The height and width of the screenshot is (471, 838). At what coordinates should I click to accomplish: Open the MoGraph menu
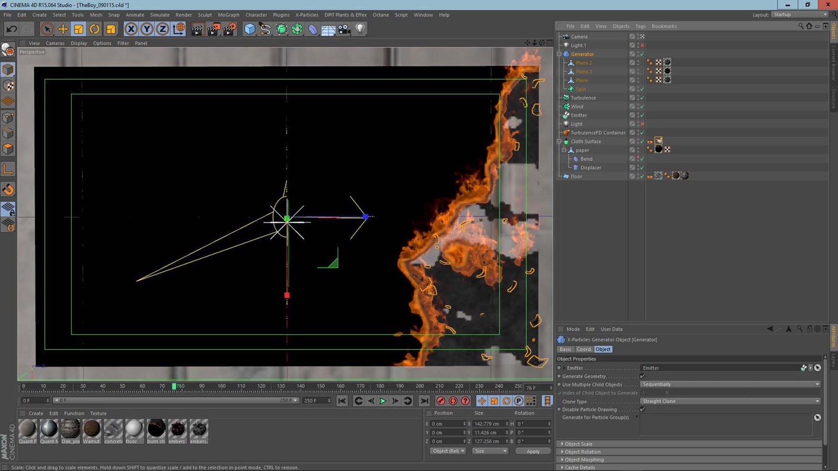(x=228, y=15)
